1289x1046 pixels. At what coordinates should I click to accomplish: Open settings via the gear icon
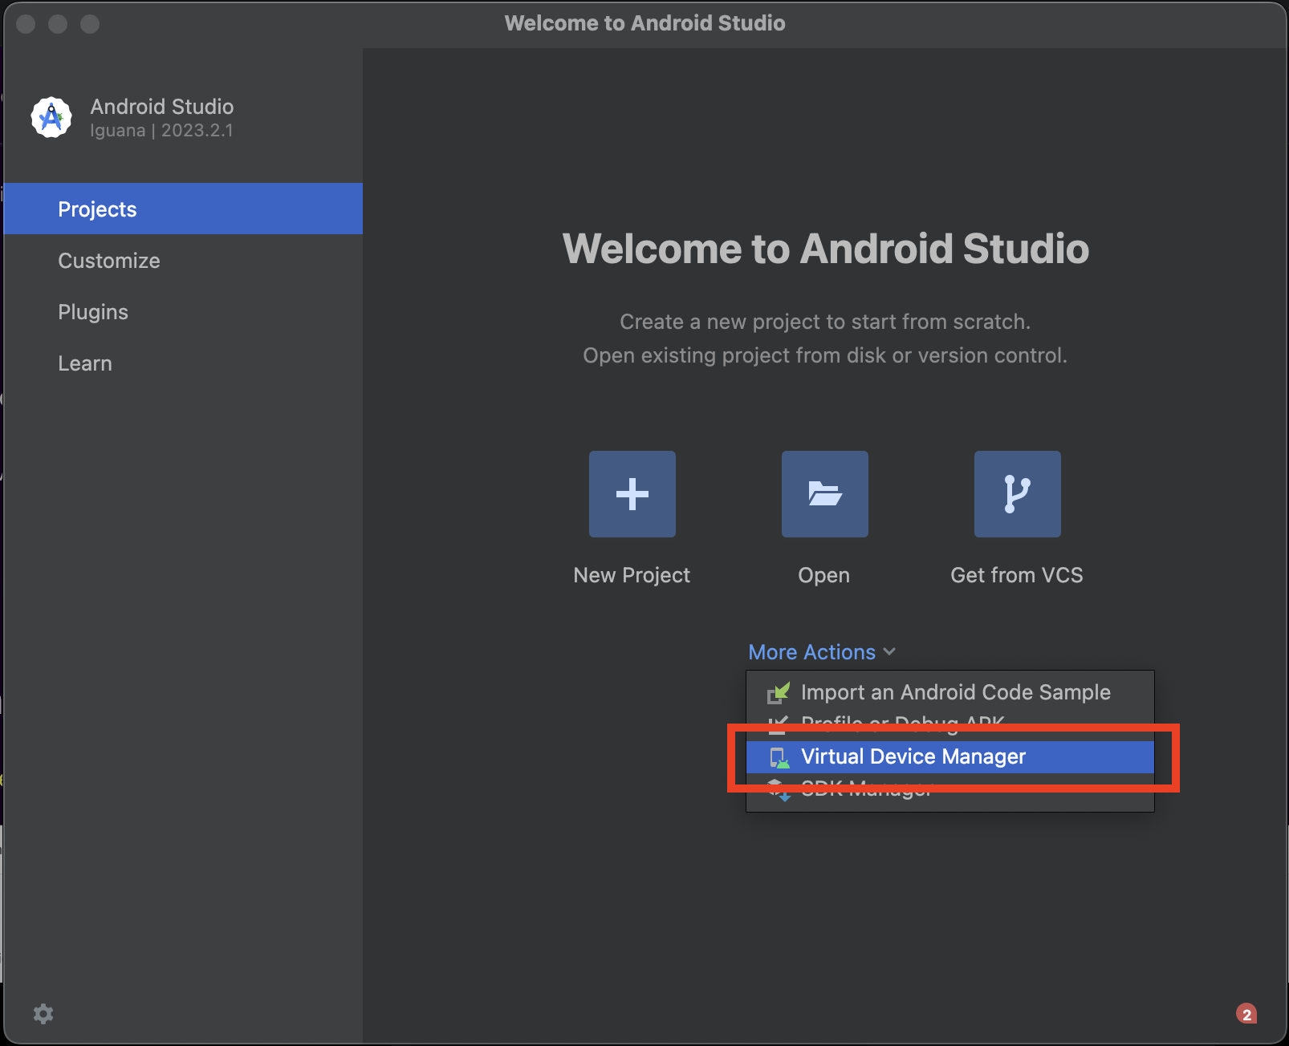(44, 1013)
